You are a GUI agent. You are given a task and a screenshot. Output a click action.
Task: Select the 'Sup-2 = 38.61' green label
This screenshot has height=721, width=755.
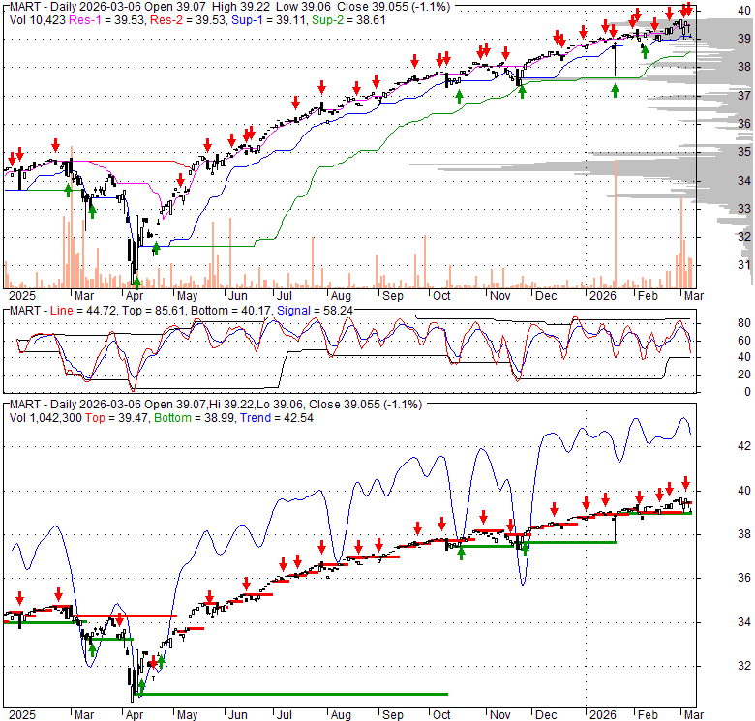[x=348, y=20]
